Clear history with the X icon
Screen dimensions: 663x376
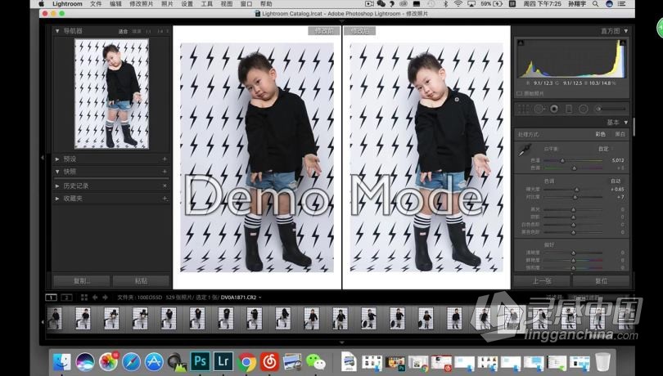(165, 186)
